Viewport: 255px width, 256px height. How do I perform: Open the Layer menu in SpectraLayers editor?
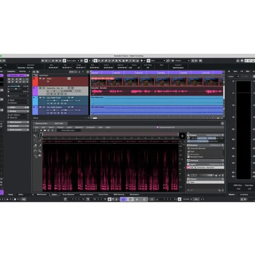point(69,127)
